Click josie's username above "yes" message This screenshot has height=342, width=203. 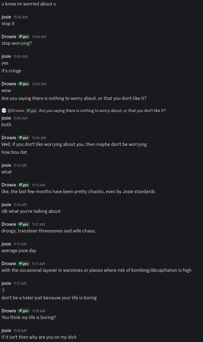click(x=6, y=56)
